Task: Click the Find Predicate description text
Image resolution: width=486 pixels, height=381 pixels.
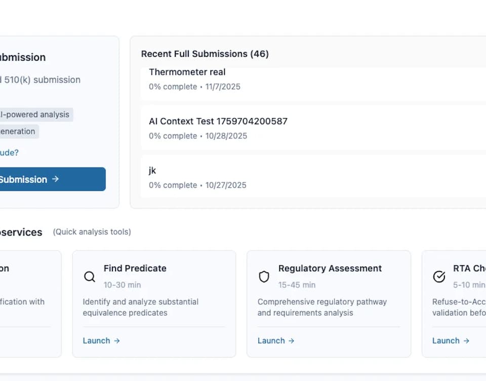Action: click(140, 307)
